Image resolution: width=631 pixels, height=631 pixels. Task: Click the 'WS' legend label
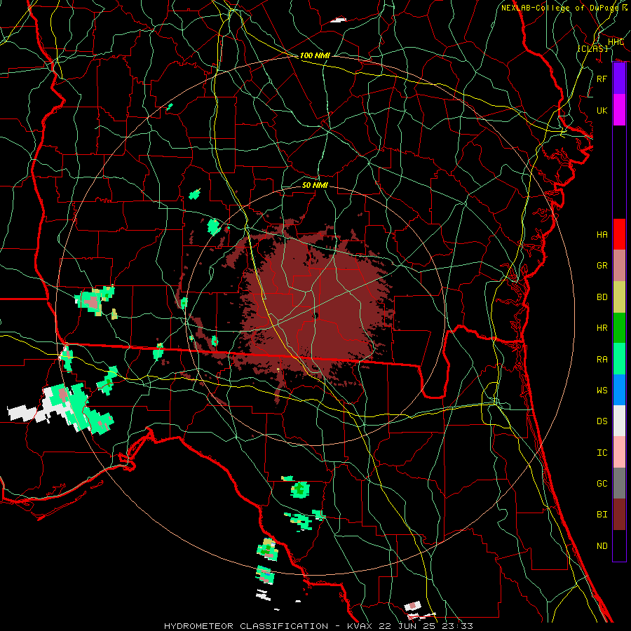[602, 391]
